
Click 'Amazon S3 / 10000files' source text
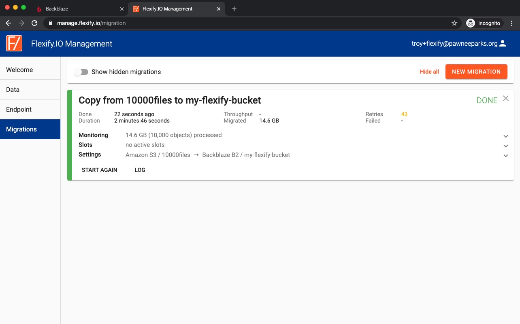coord(158,155)
